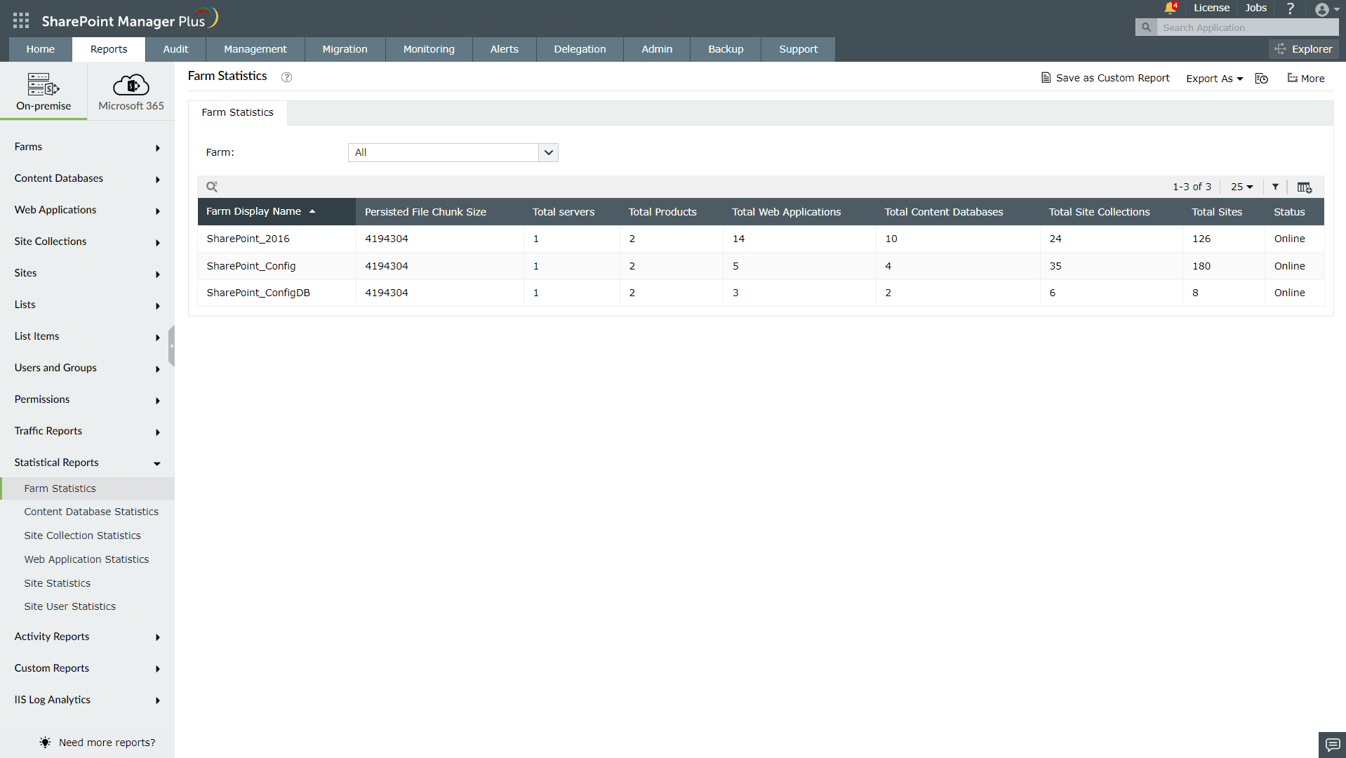Expand the Traffic Reports section
The height and width of the screenshot is (758, 1346).
pyautogui.click(x=87, y=431)
